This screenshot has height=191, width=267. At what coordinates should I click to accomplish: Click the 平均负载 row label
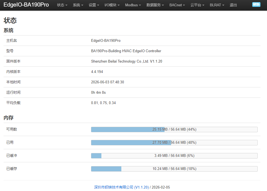coord(13,103)
